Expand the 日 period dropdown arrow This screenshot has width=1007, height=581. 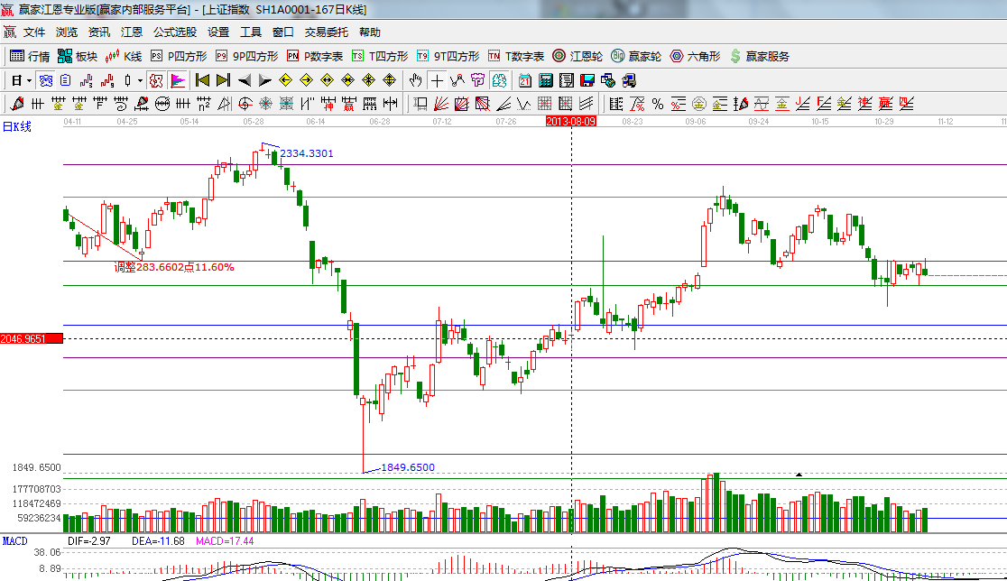click(x=29, y=80)
